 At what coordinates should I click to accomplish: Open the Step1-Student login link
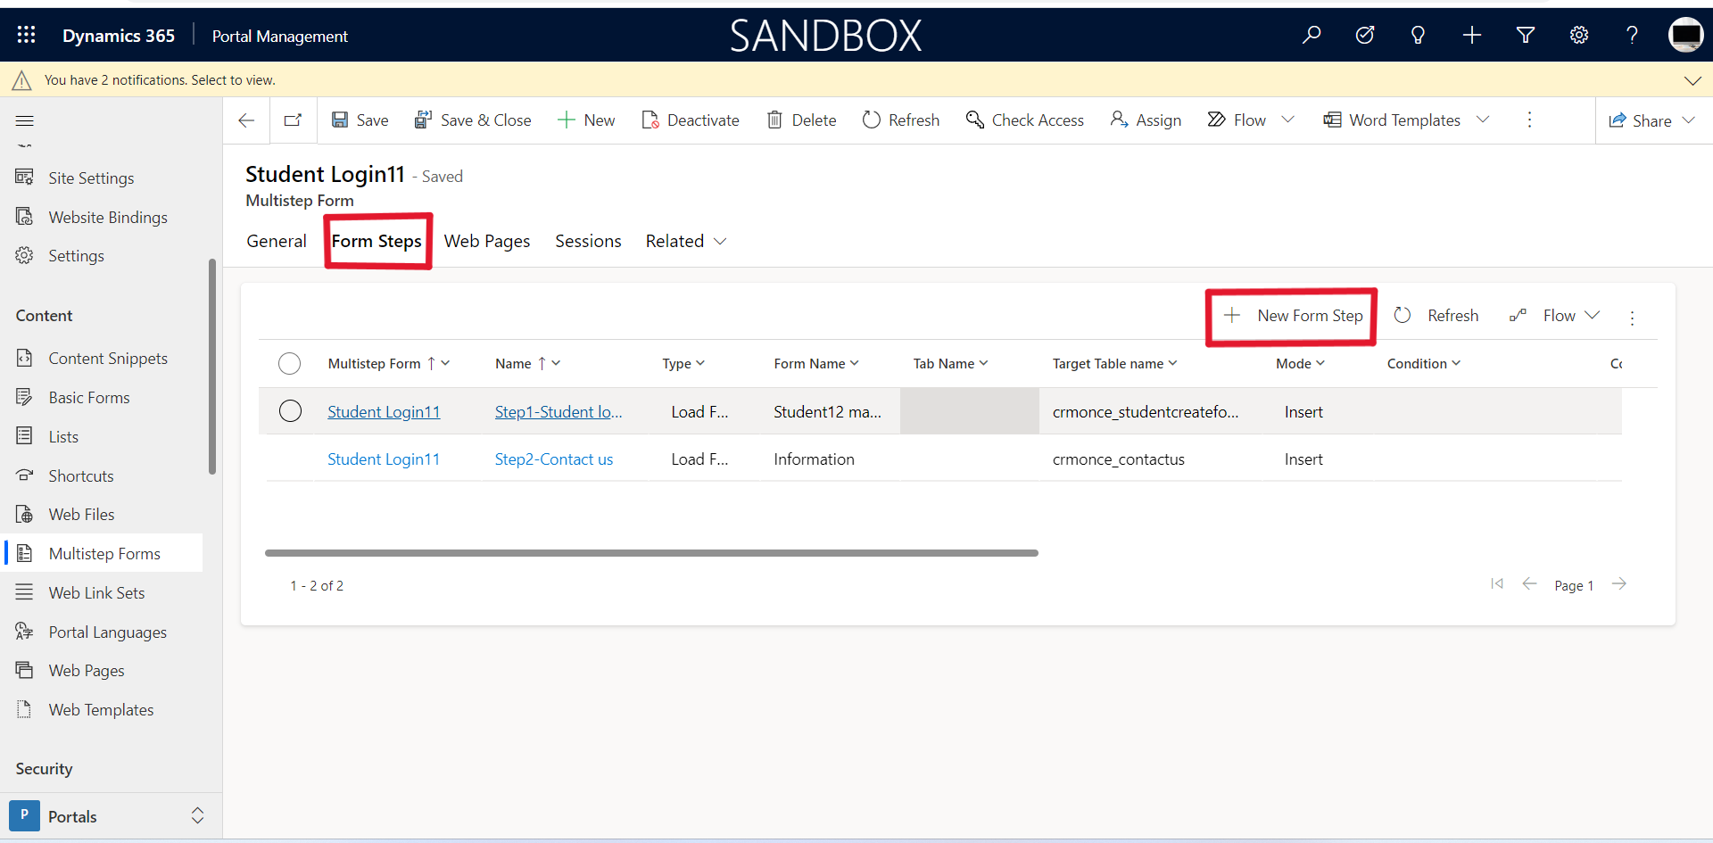pos(559,411)
